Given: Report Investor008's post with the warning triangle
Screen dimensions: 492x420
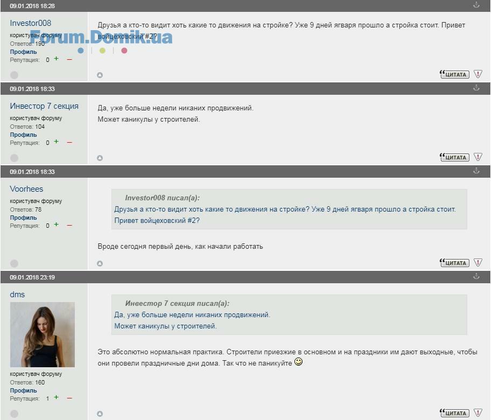Looking at the screenshot, I should 477,74.
